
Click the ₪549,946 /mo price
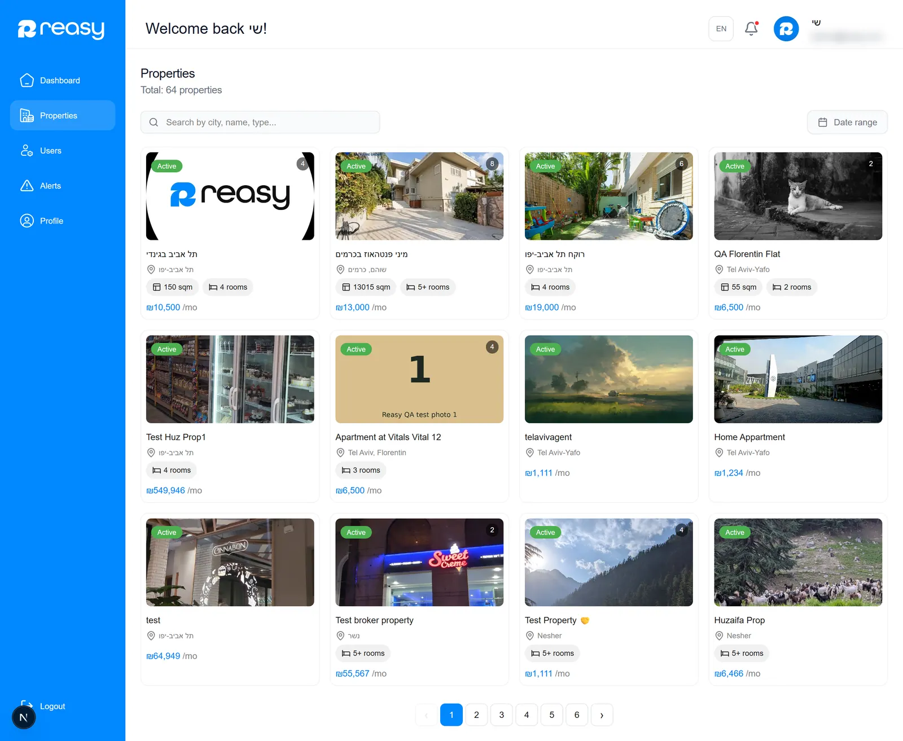(174, 490)
